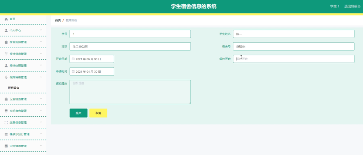
Task: Click the user icon for 报修处理管理
Action: (x=6, y=66)
